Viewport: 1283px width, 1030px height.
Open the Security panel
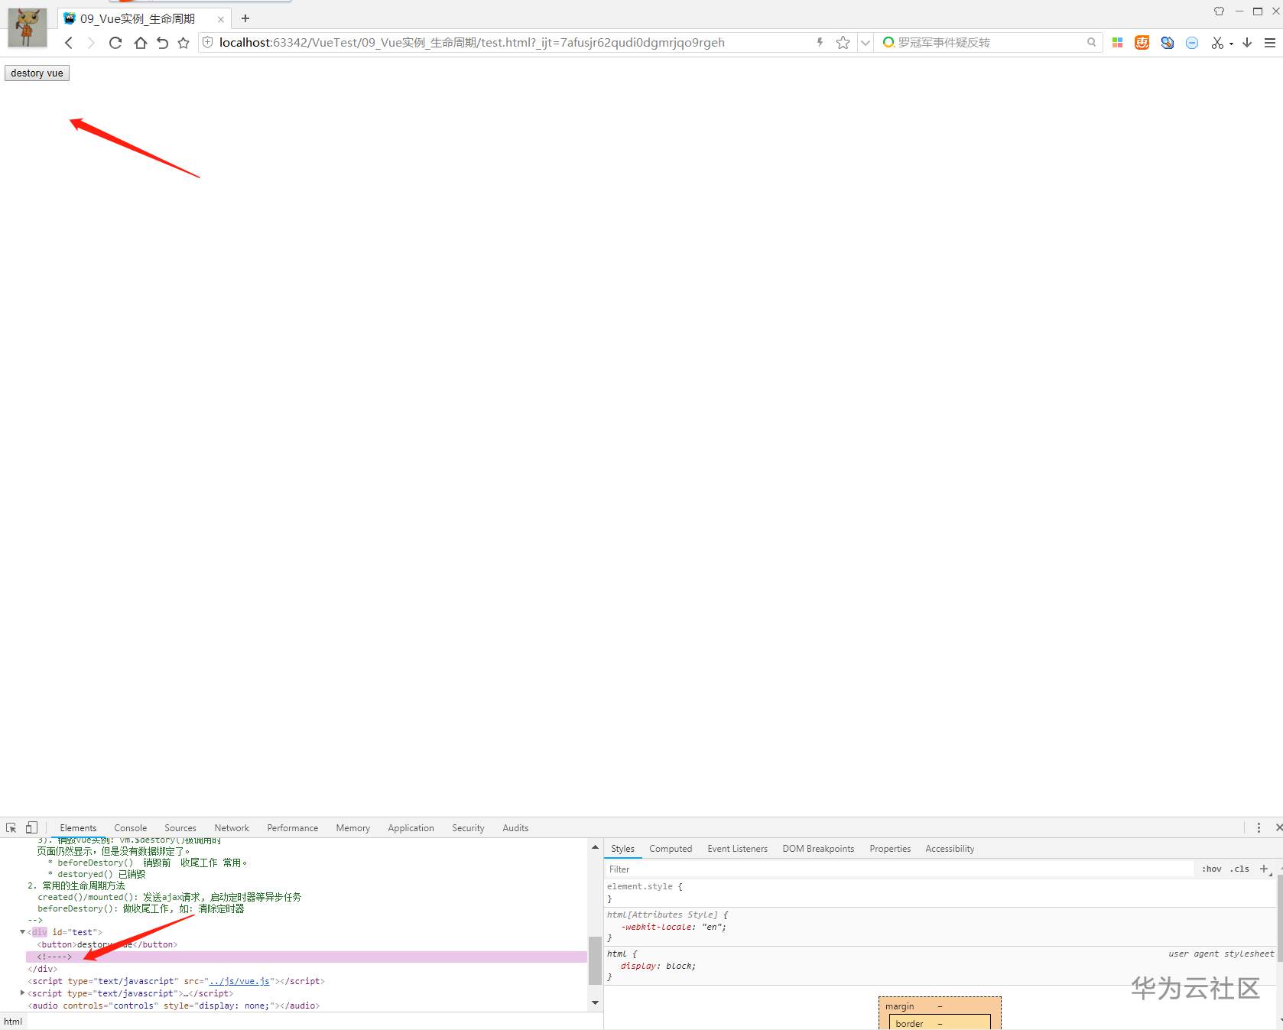tap(468, 828)
